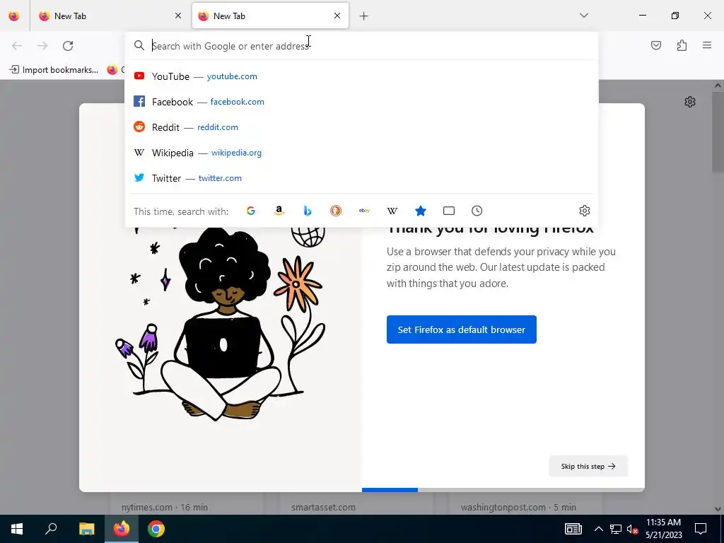The height and width of the screenshot is (543, 724).
Task: Open Windows taskbar search
Action: pos(51,529)
